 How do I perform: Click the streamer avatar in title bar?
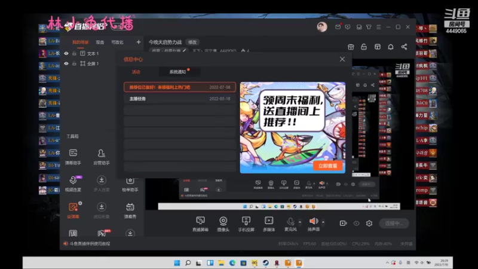[x=322, y=27]
